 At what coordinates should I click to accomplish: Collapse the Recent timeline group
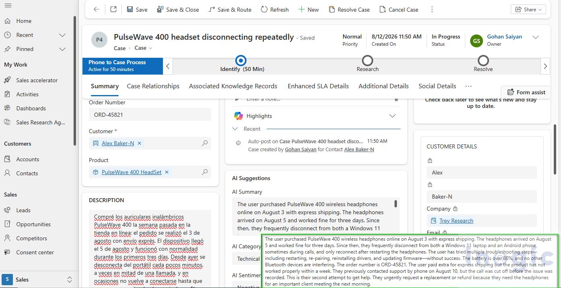(235, 129)
